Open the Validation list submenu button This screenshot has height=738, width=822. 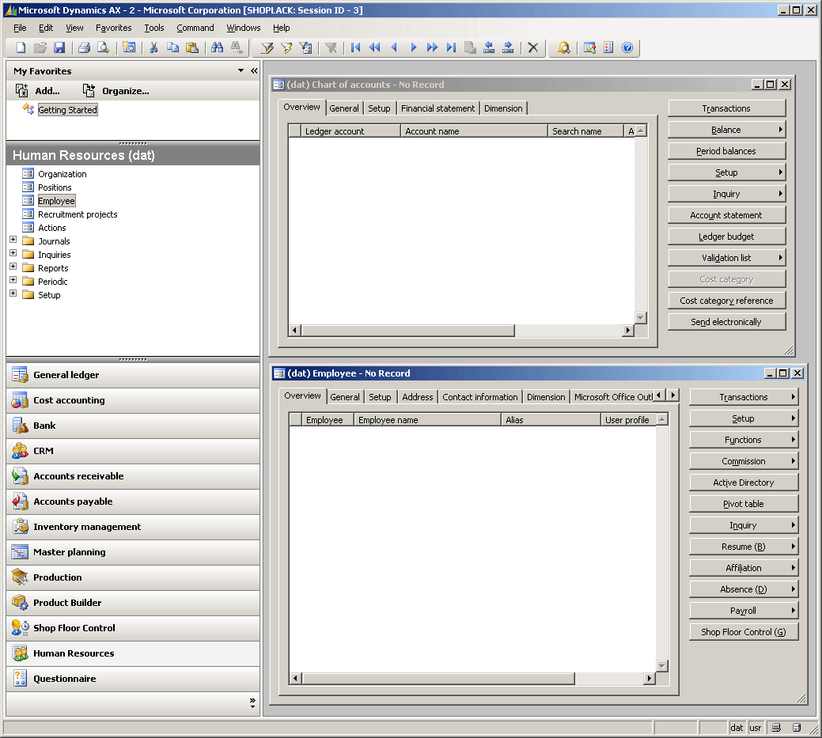pyautogui.click(x=726, y=258)
